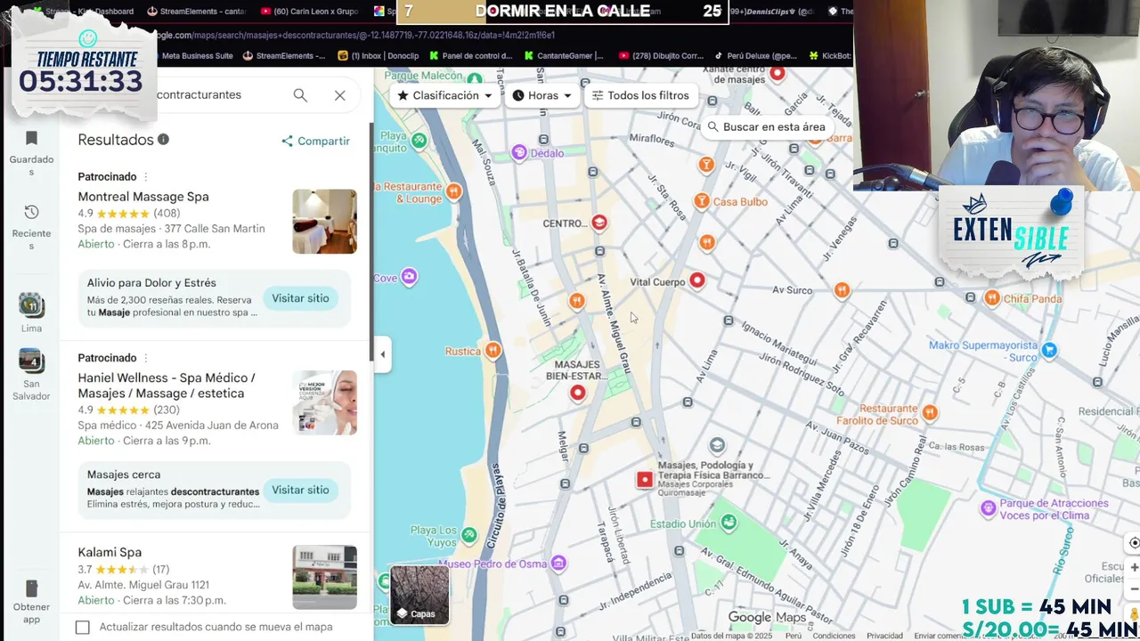Open the Horas filter dropdown

pos(542,95)
